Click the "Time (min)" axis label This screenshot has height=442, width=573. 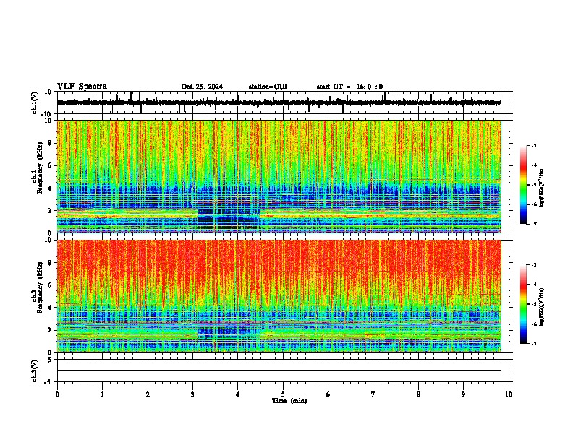tap(289, 401)
